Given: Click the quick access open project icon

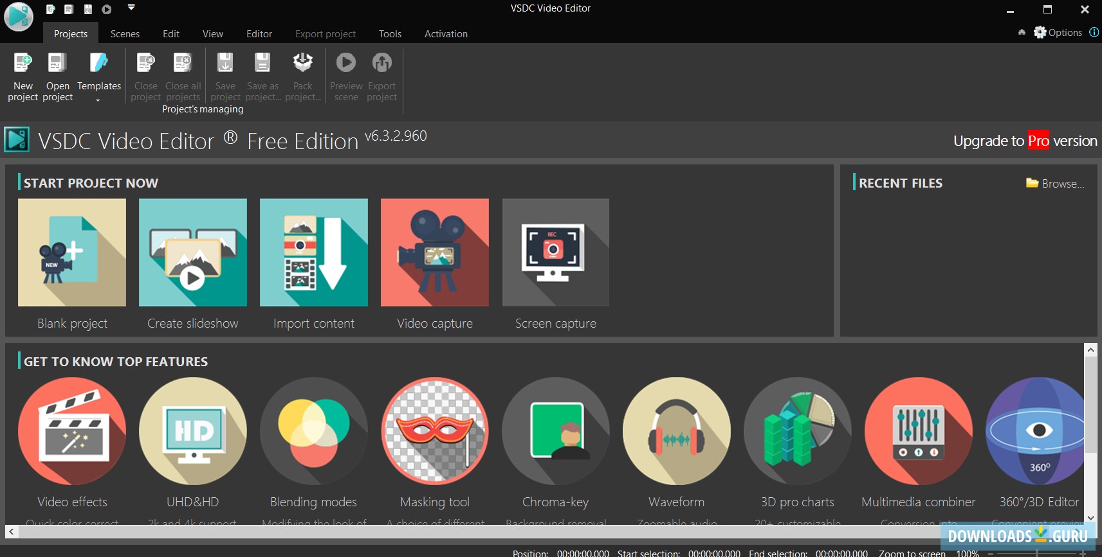Looking at the screenshot, I should pos(69,9).
